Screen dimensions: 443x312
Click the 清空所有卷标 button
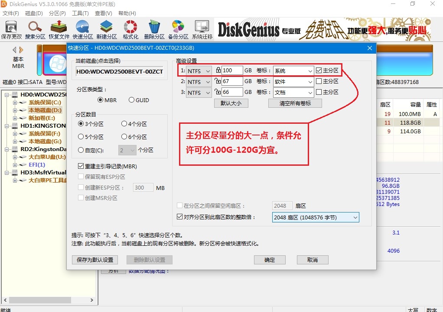295,103
